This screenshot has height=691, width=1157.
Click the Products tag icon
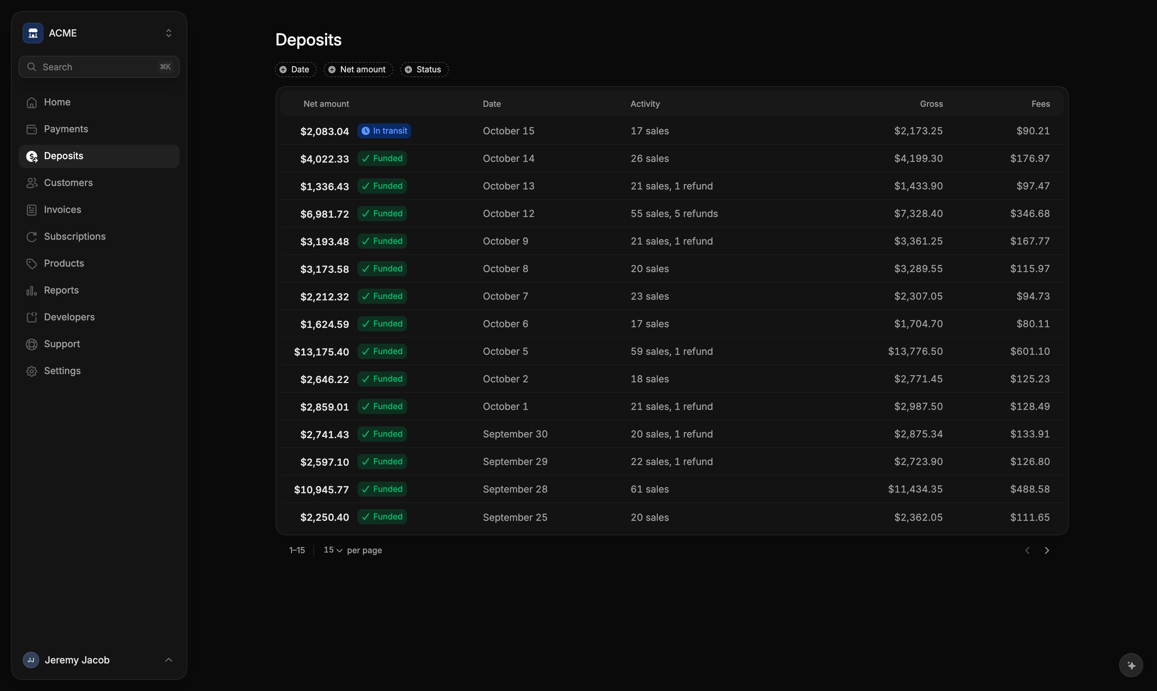click(32, 264)
